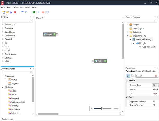Step forward with the blue arrow icon
Screen dimensions: 159x121
coord(38,12)
